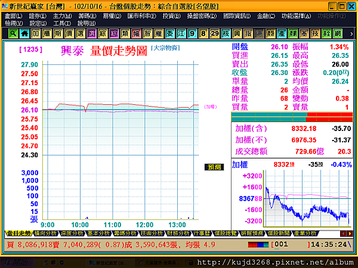Expand the toolbar overflow arrow

(x=351, y=34)
